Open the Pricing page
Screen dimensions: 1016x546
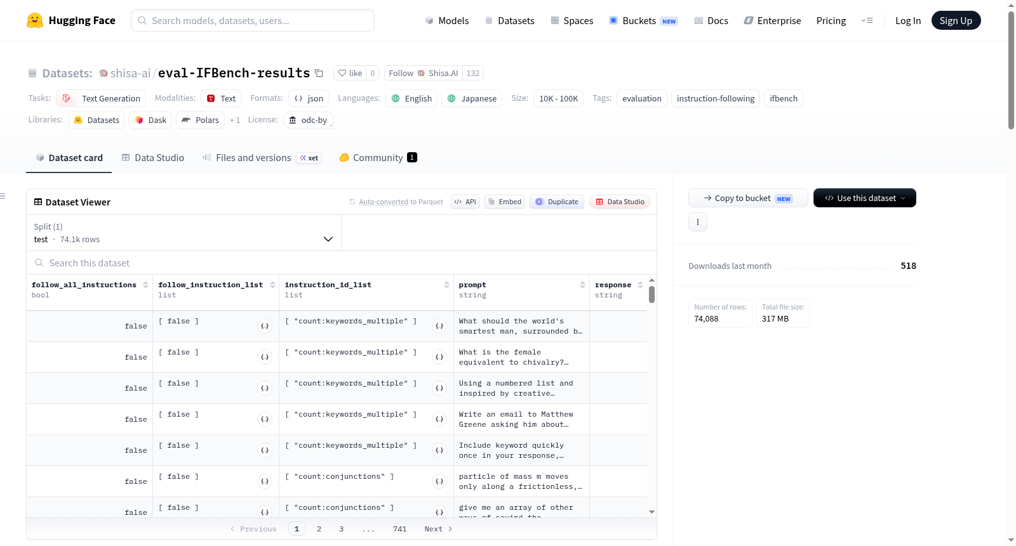[831, 20]
